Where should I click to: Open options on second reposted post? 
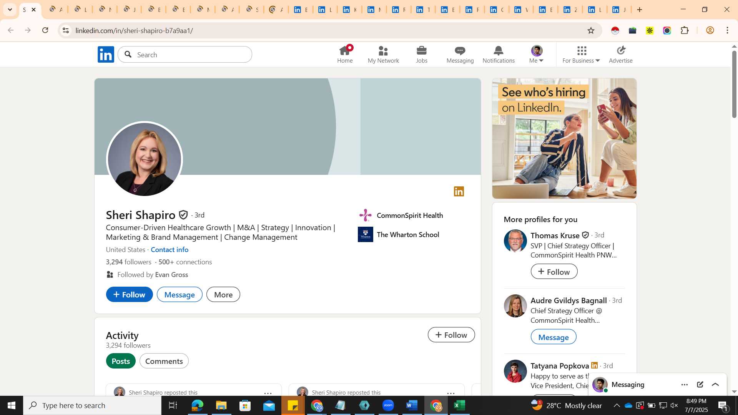(451, 393)
